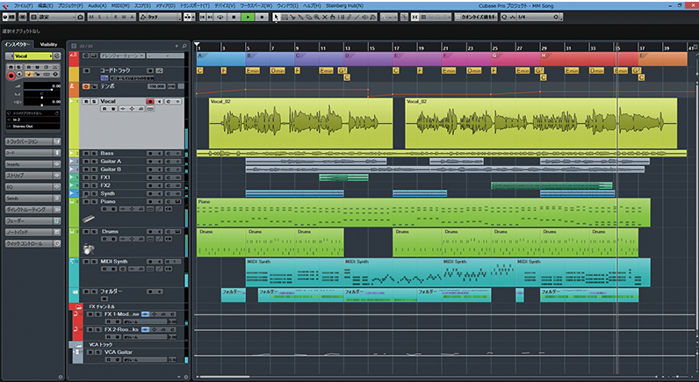The image size is (699, 382).
Task: Activate the Cycle loop button
Action: coord(220,17)
